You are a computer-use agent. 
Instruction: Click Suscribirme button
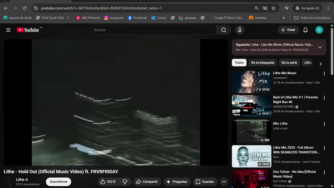tap(58, 182)
